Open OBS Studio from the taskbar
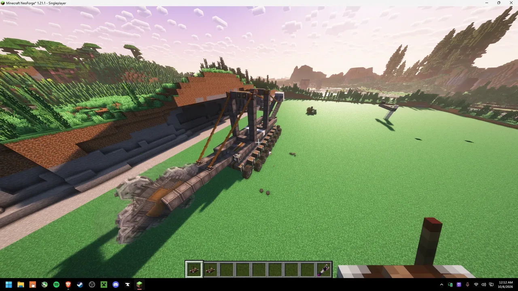This screenshot has height=291, width=518. [x=92, y=285]
